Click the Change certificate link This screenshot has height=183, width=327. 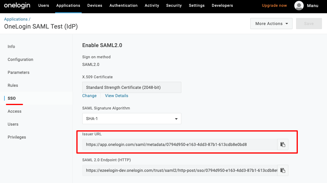[89, 96]
